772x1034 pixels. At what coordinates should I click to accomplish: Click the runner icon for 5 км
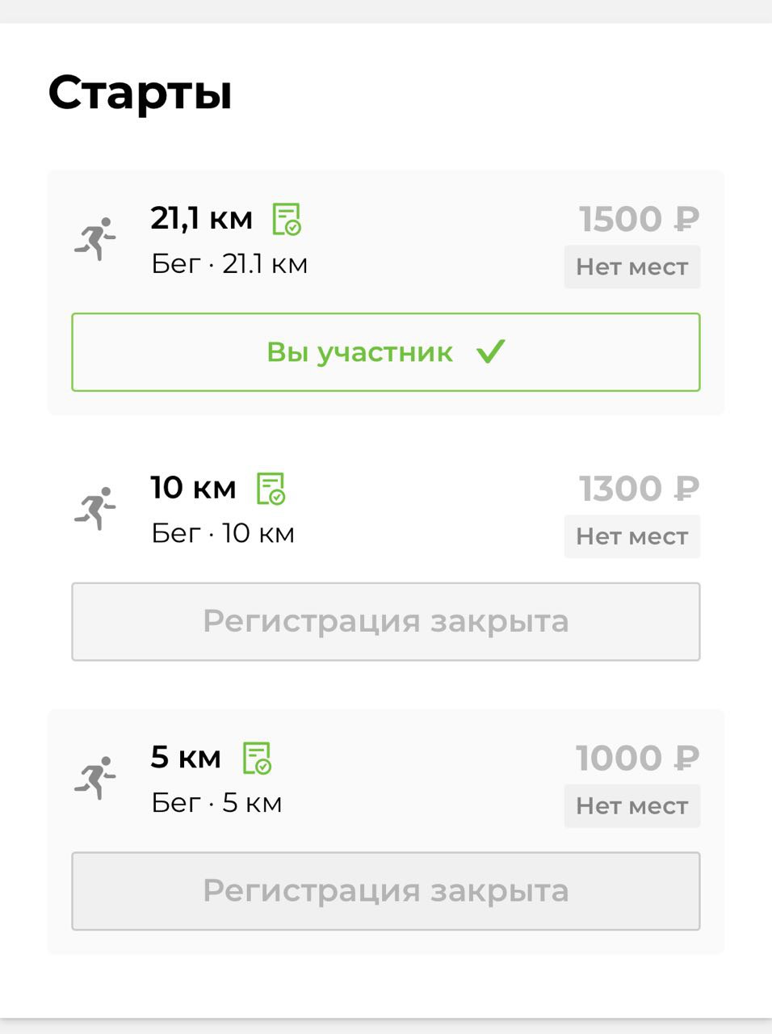[x=95, y=778]
